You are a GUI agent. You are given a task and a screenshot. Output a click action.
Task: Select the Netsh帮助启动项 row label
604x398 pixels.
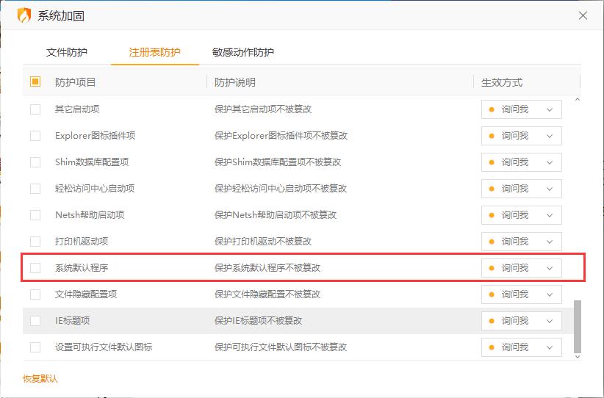(x=90, y=214)
